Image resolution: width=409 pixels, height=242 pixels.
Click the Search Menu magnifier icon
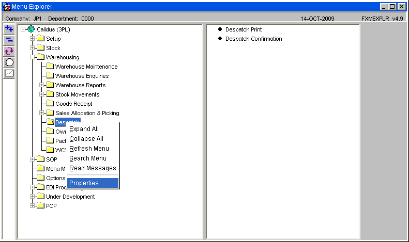(9, 62)
